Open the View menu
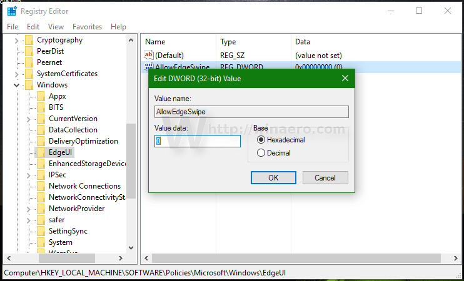 56,27
